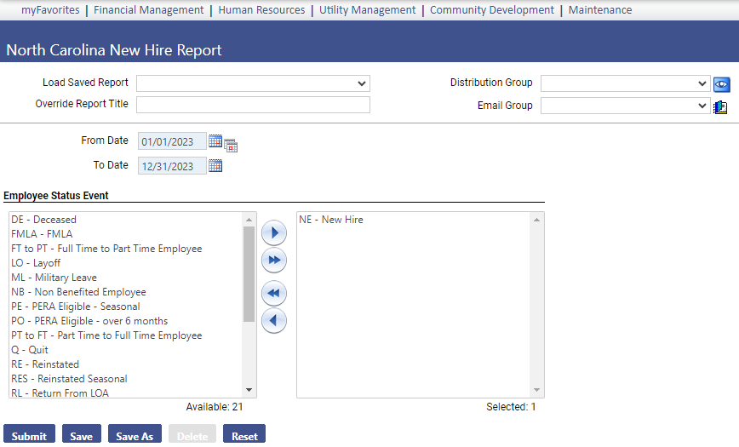The image size is (739, 447).
Task: Open Financial Management menu
Action: 148,10
